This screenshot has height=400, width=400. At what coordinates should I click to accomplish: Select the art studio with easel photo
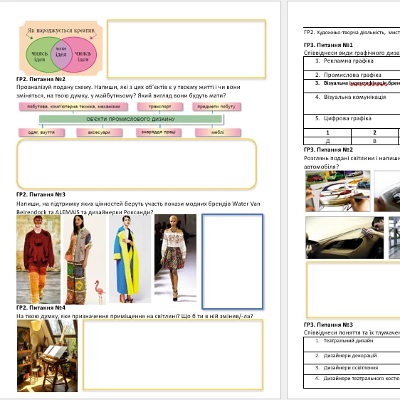47,356
